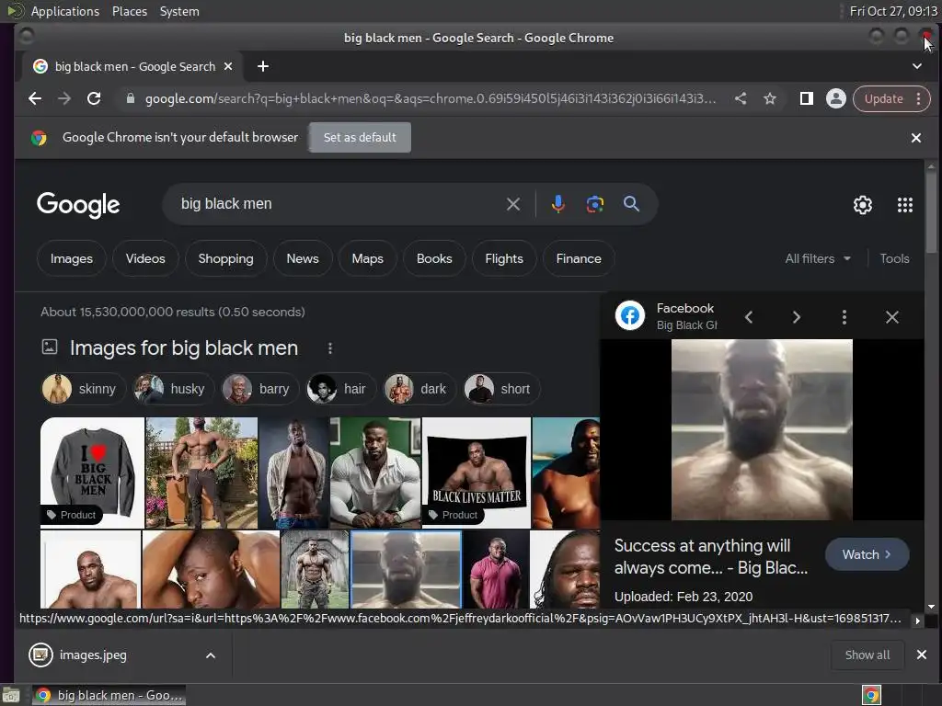Open more options for Images section
The height and width of the screenshot is (706, 942).
pyautogui.click(x=330, y=348)
